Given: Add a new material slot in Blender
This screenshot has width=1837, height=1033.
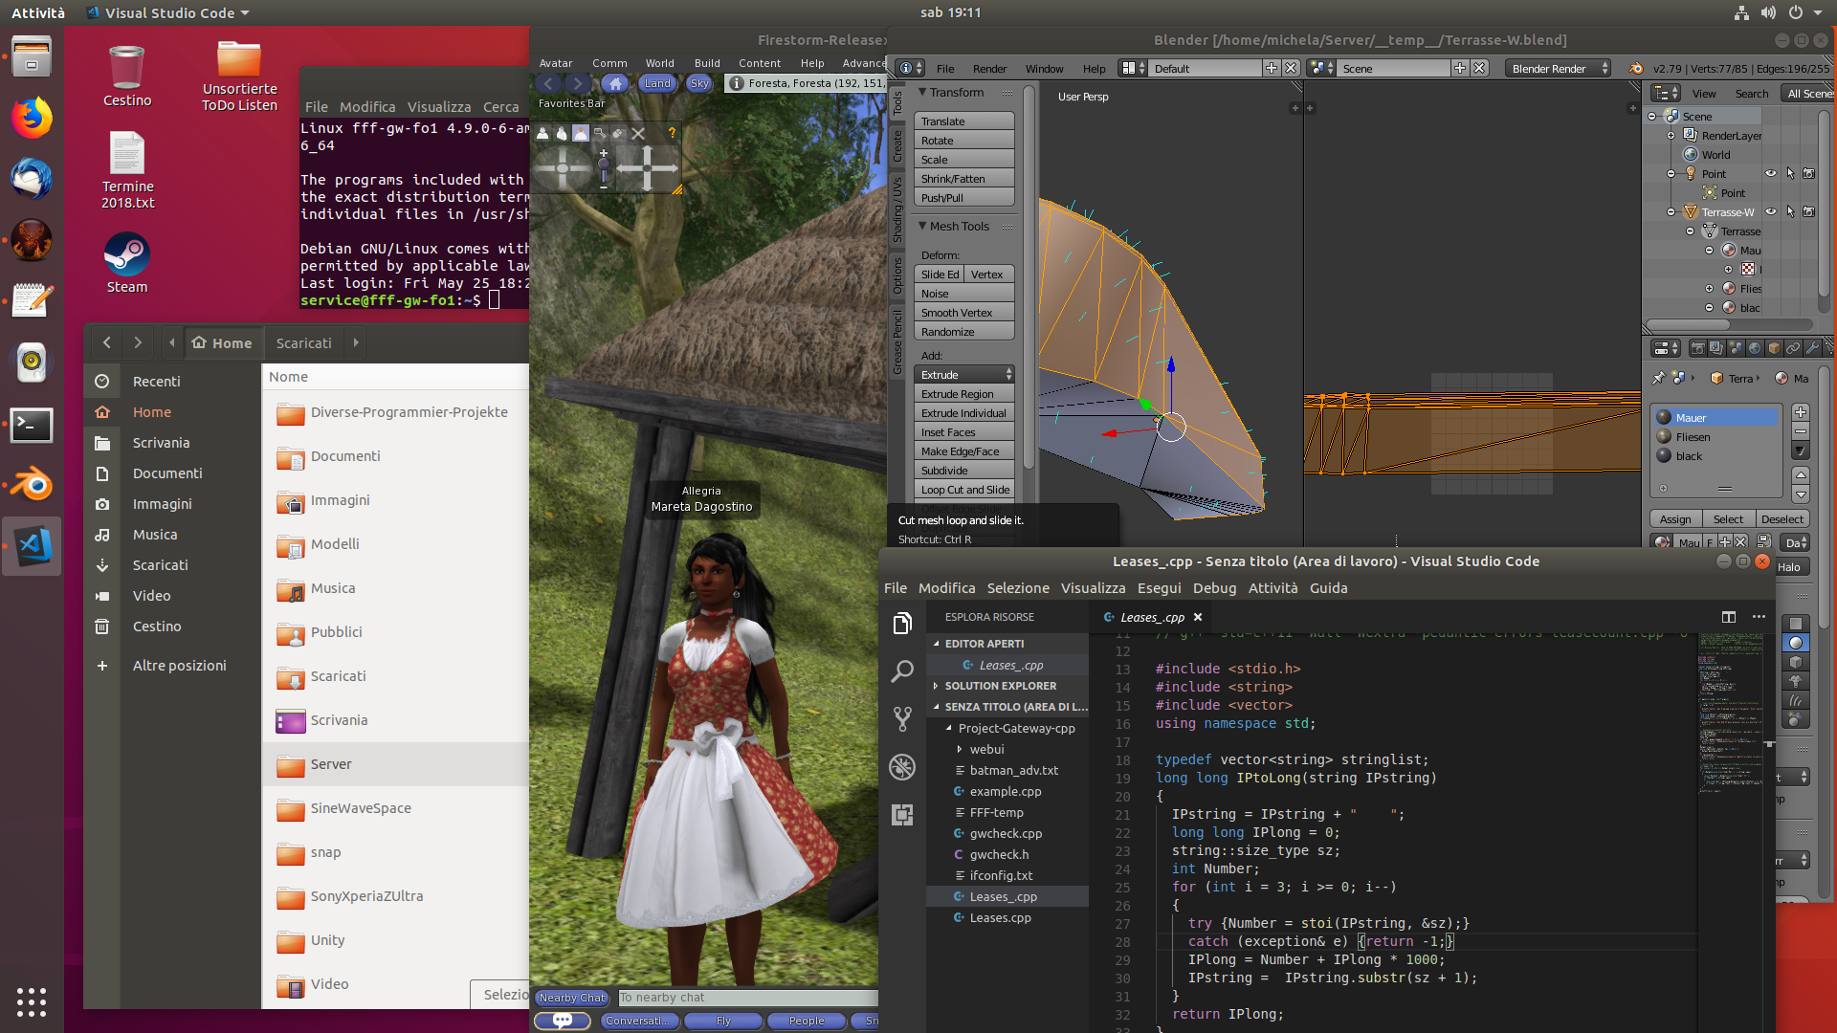Looking at the screenshot, I should [1801, 412].
